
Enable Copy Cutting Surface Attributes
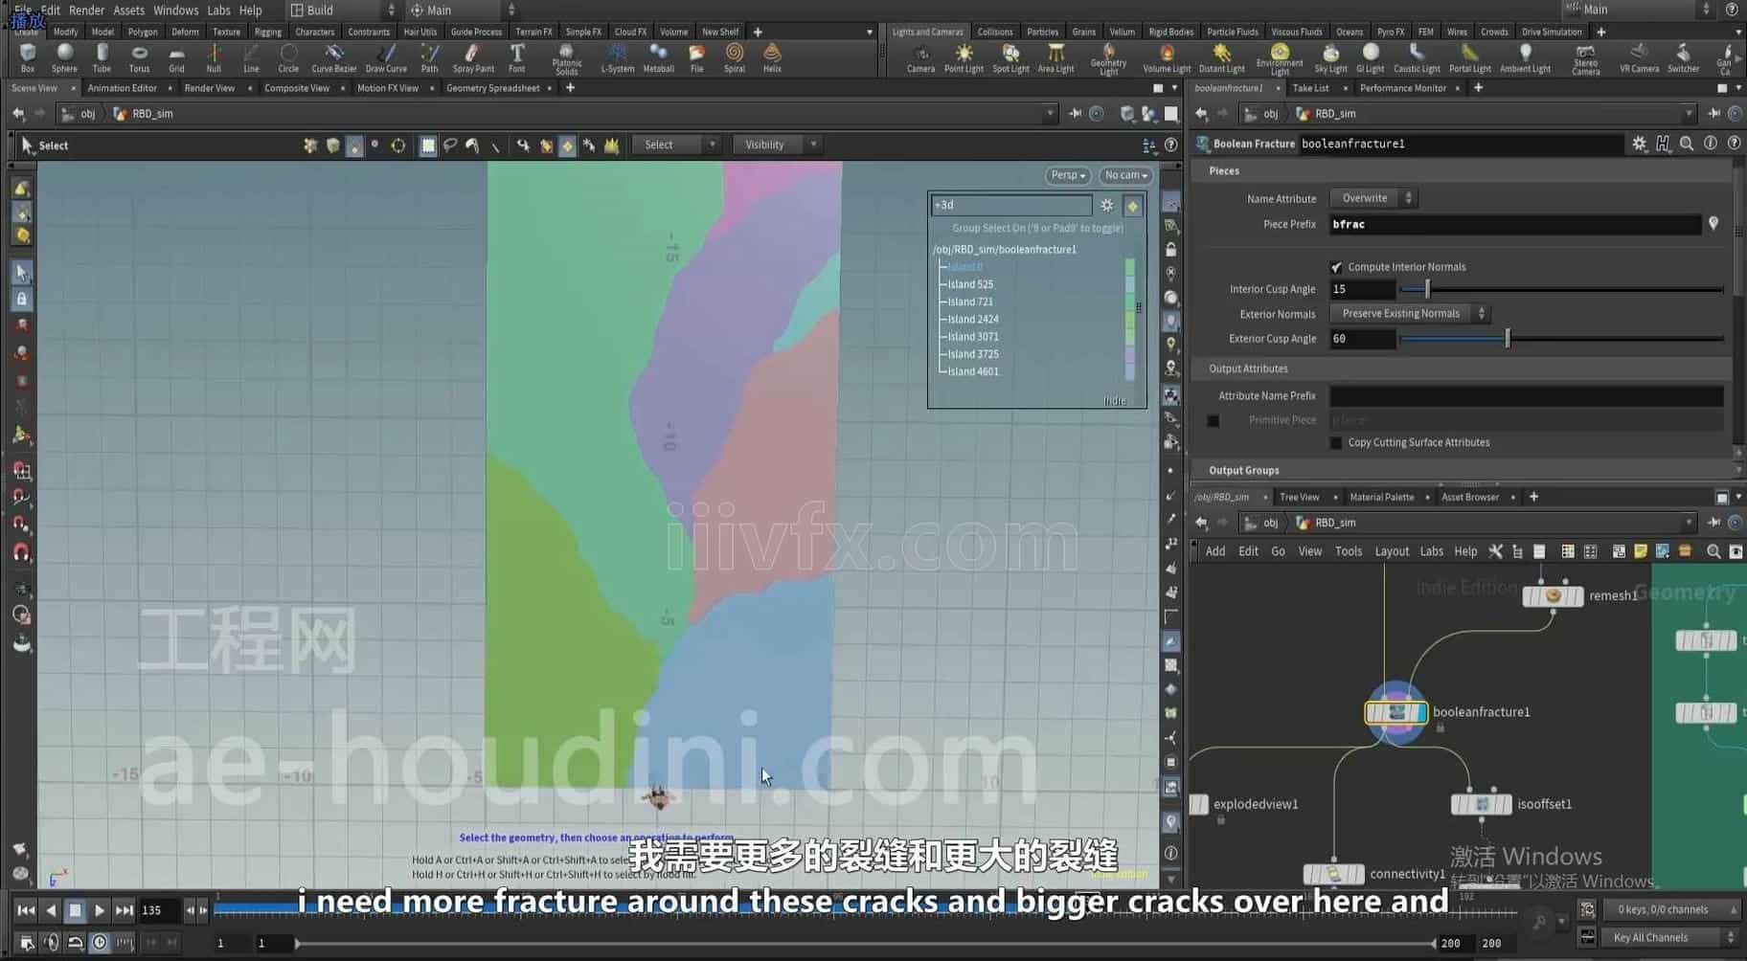coord(1336,442)
